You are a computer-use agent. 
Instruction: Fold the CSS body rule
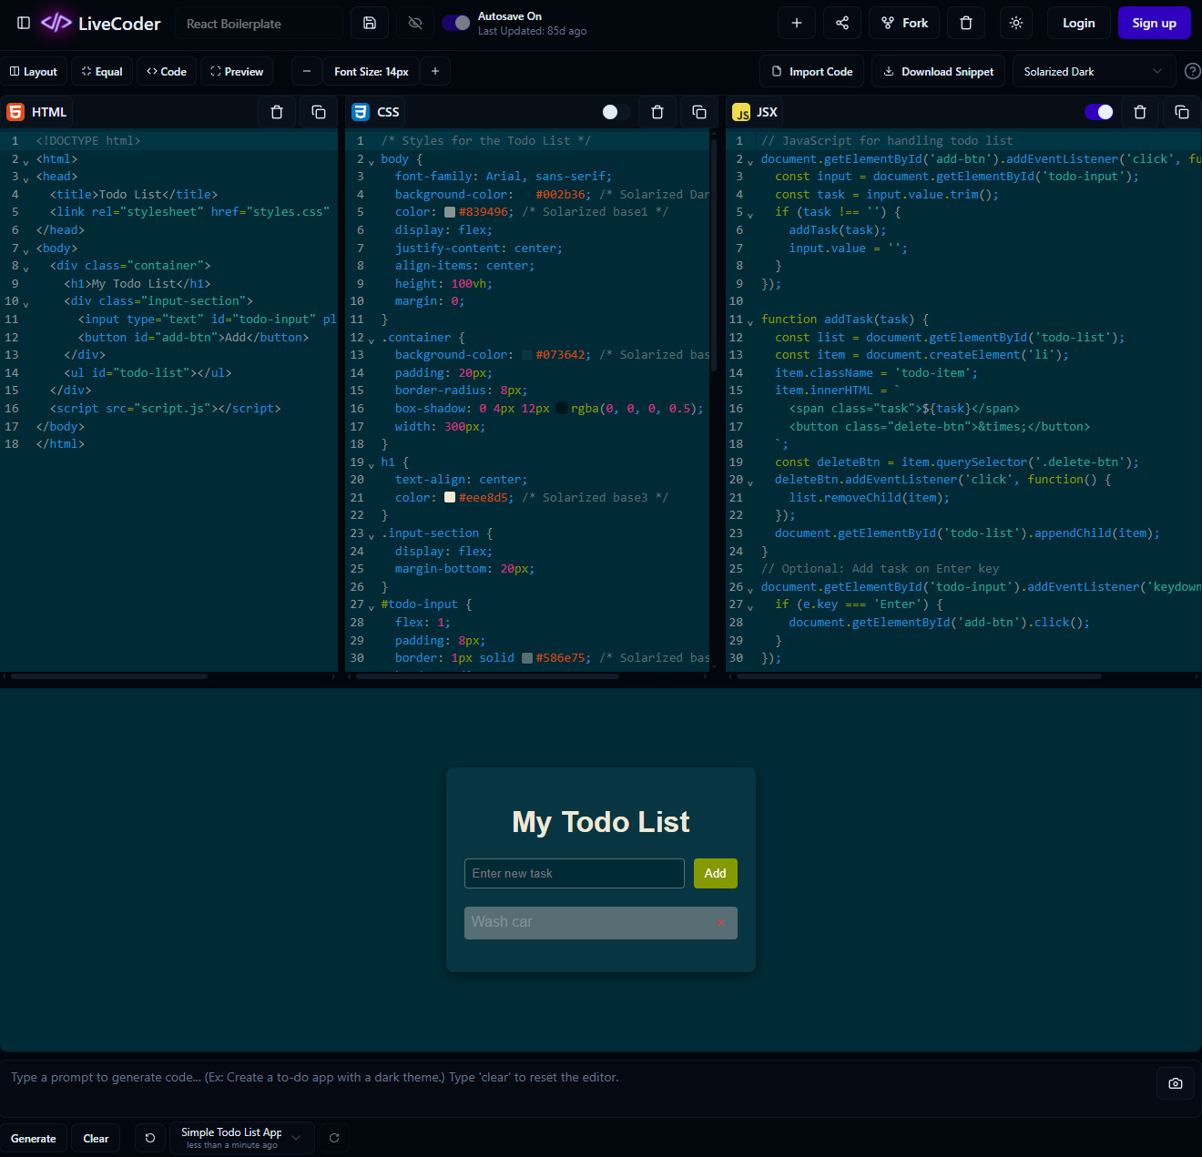pyautogui.click(x=371, y=160)
